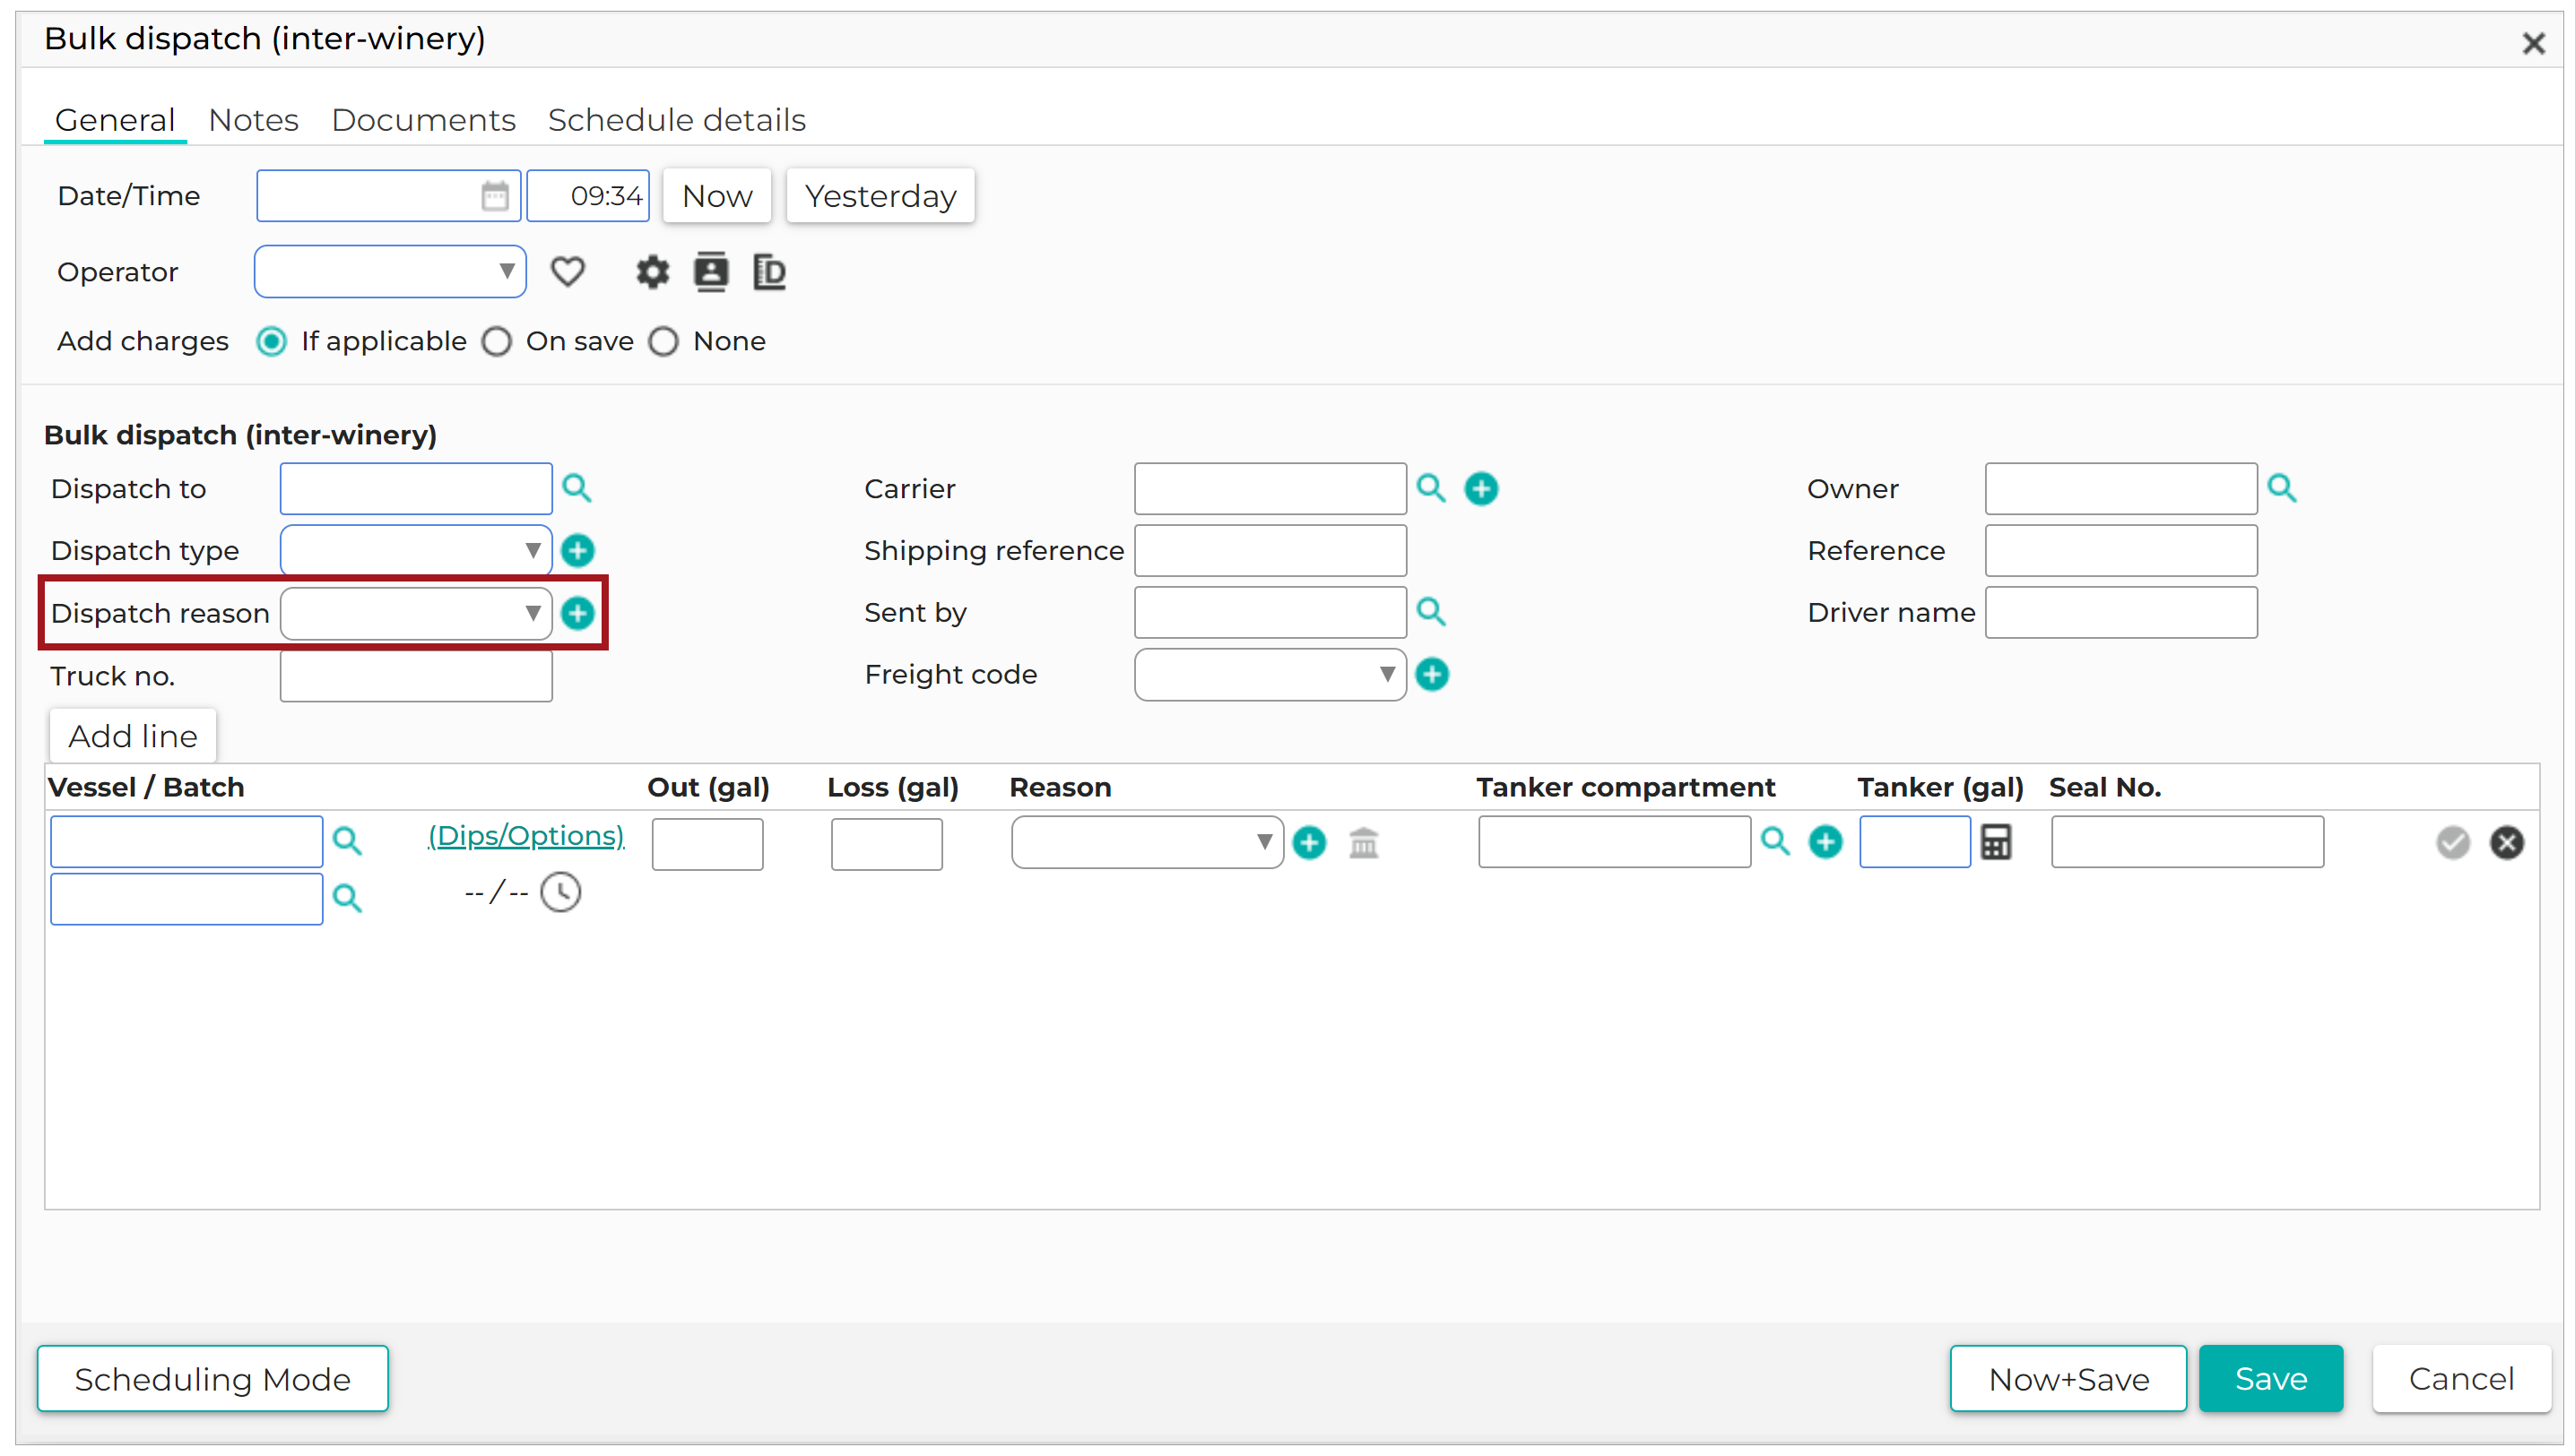Focus the Driver name input field
Screen dimensions: 2575x1456
[2120, 613]
